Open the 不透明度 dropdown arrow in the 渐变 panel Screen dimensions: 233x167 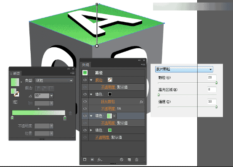pos(51,126)
